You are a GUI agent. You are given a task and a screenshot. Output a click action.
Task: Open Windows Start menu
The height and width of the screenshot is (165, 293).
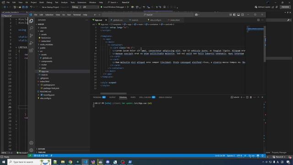pos(4,162)
